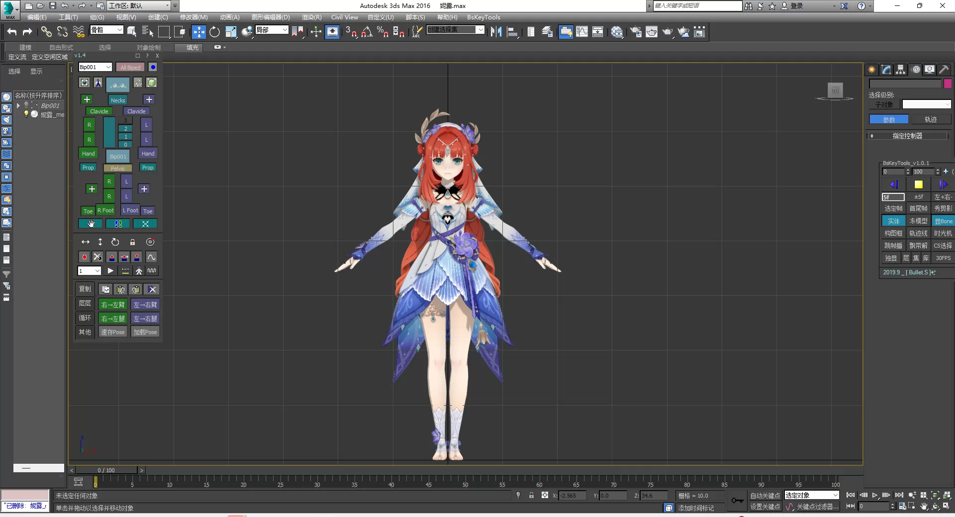Switch to the 轨迹 tab
This screenshot has width=955, height=517.
tap(930, 119)
